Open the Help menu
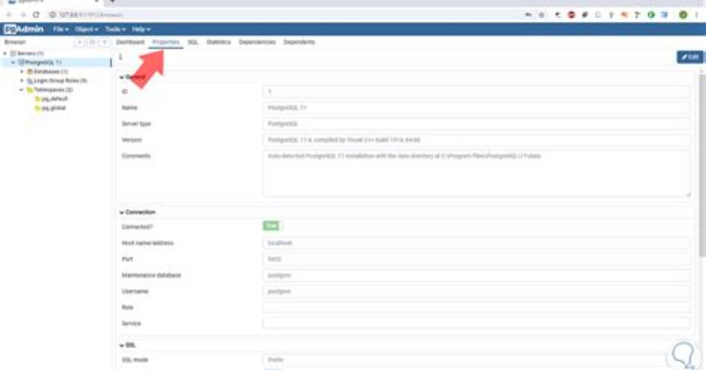Viewport: 706px width, 370px height. [142, 29]
